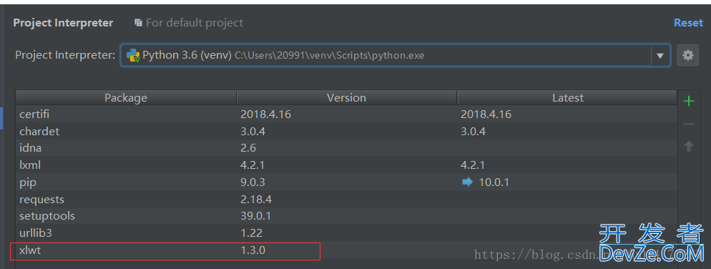Viewport: 711px width, 269px height.
Task: Select the idna package row
Action: click(x=346, y=148)
